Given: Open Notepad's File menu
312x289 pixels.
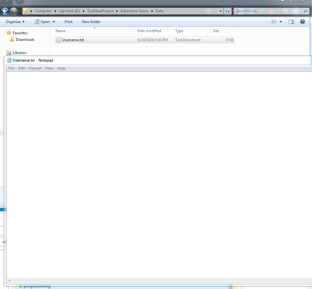Looking at the screenshot, I should 11,68.
